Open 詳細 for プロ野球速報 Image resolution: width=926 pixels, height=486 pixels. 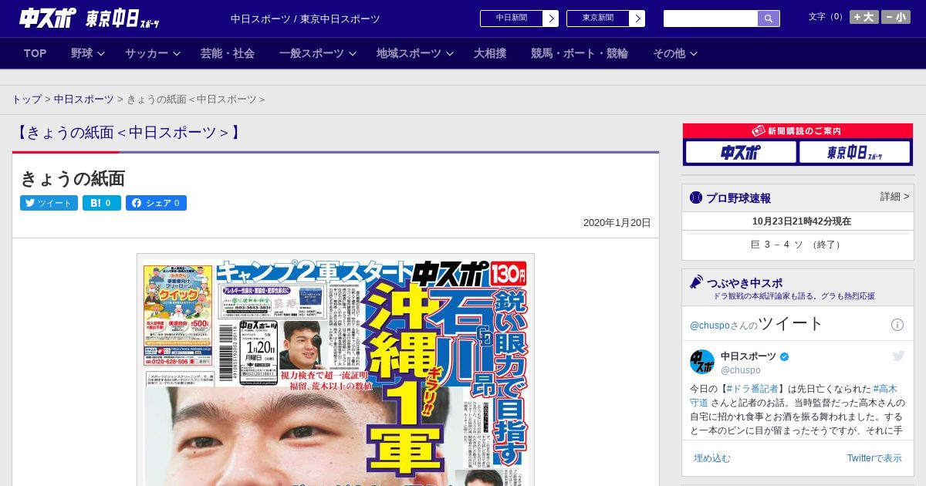[894, 197]
